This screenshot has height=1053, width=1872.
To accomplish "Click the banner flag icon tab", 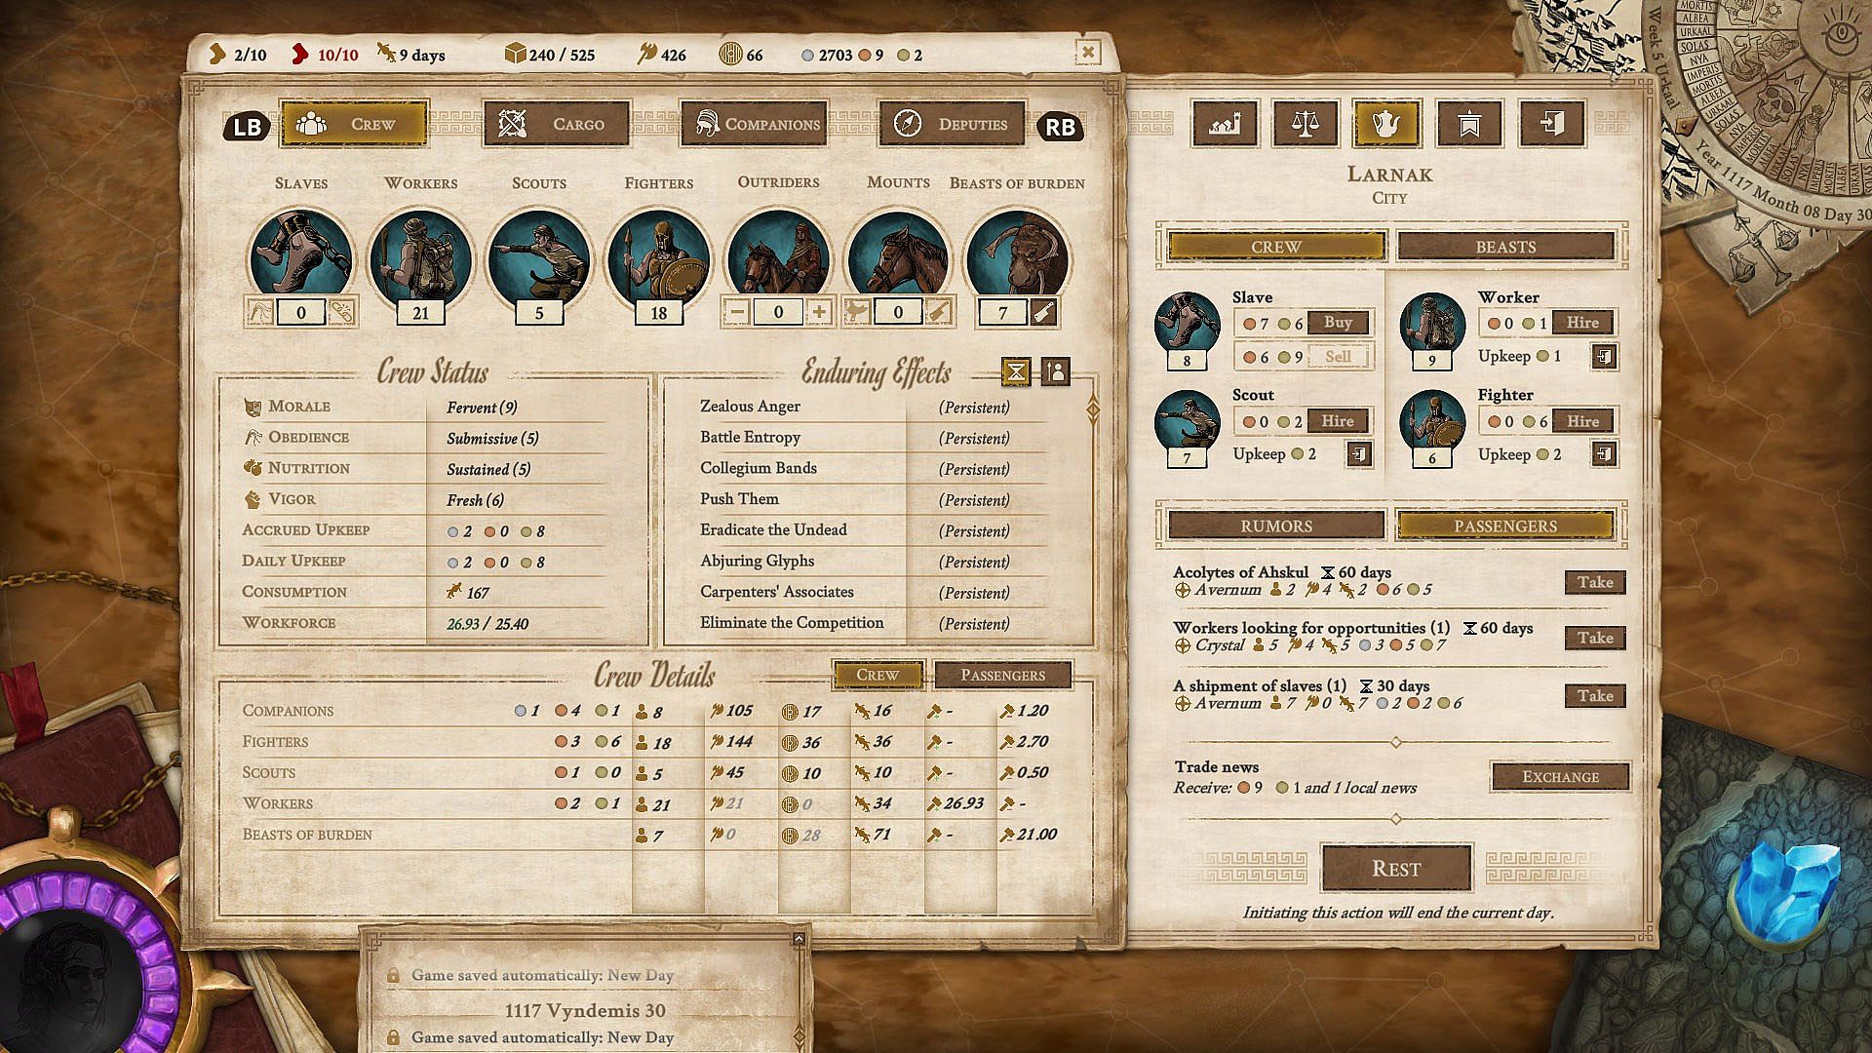I will click(x=1468, y=124).
